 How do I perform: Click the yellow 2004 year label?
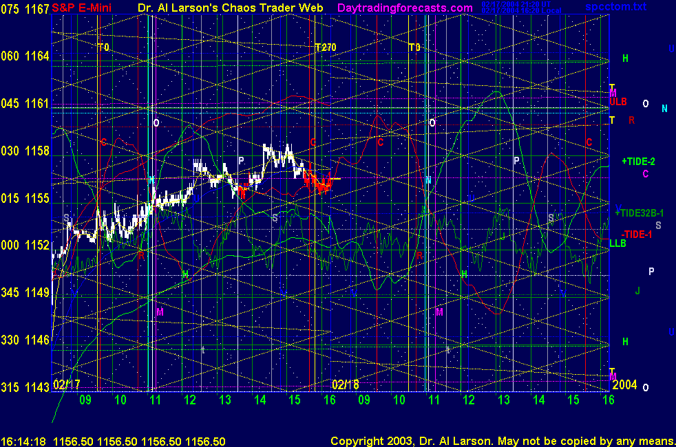click(x=624, y=384)
